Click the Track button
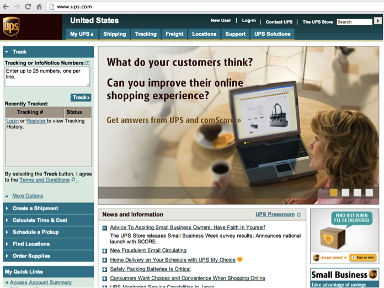384x288 pixels. click(x=81, y=98)
